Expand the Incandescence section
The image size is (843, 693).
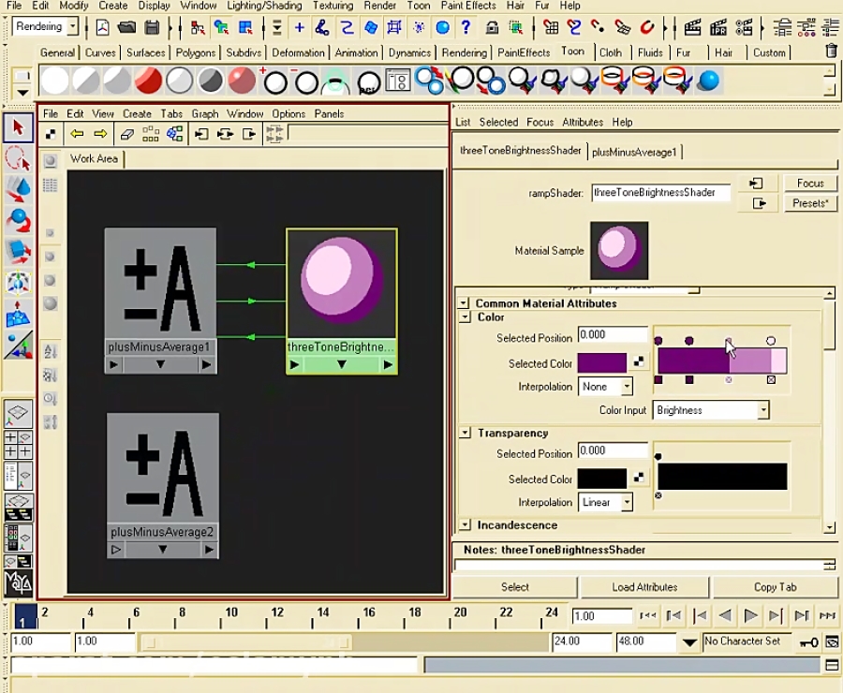pos(464,525)
